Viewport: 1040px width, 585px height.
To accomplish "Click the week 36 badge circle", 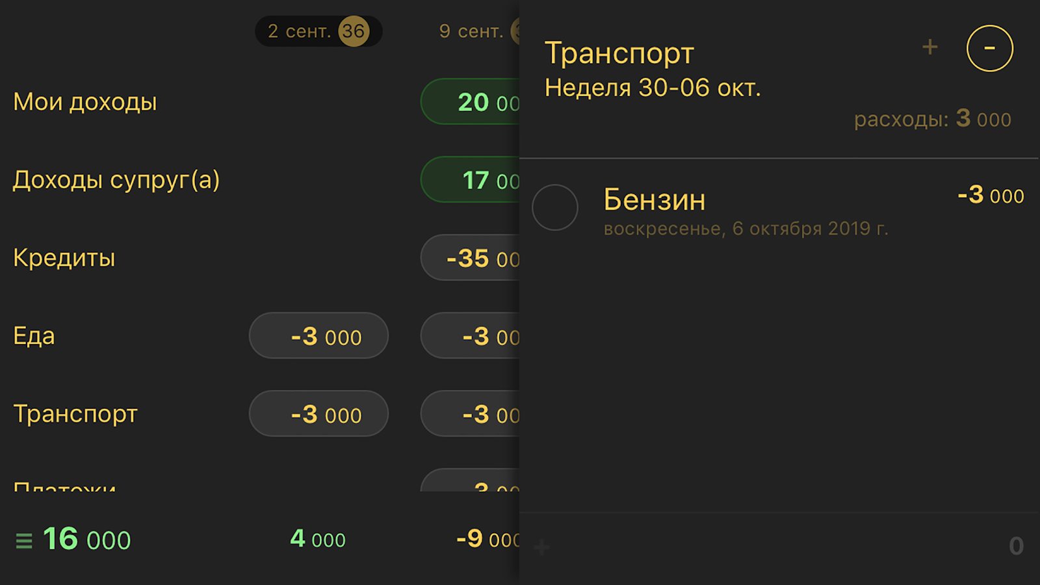I will tap(354, 31).
